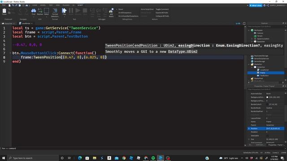This screenshot has width=287, height=161.
Task: Switch to the PLUGINS ribbon tab
Action: pos(66,5)
